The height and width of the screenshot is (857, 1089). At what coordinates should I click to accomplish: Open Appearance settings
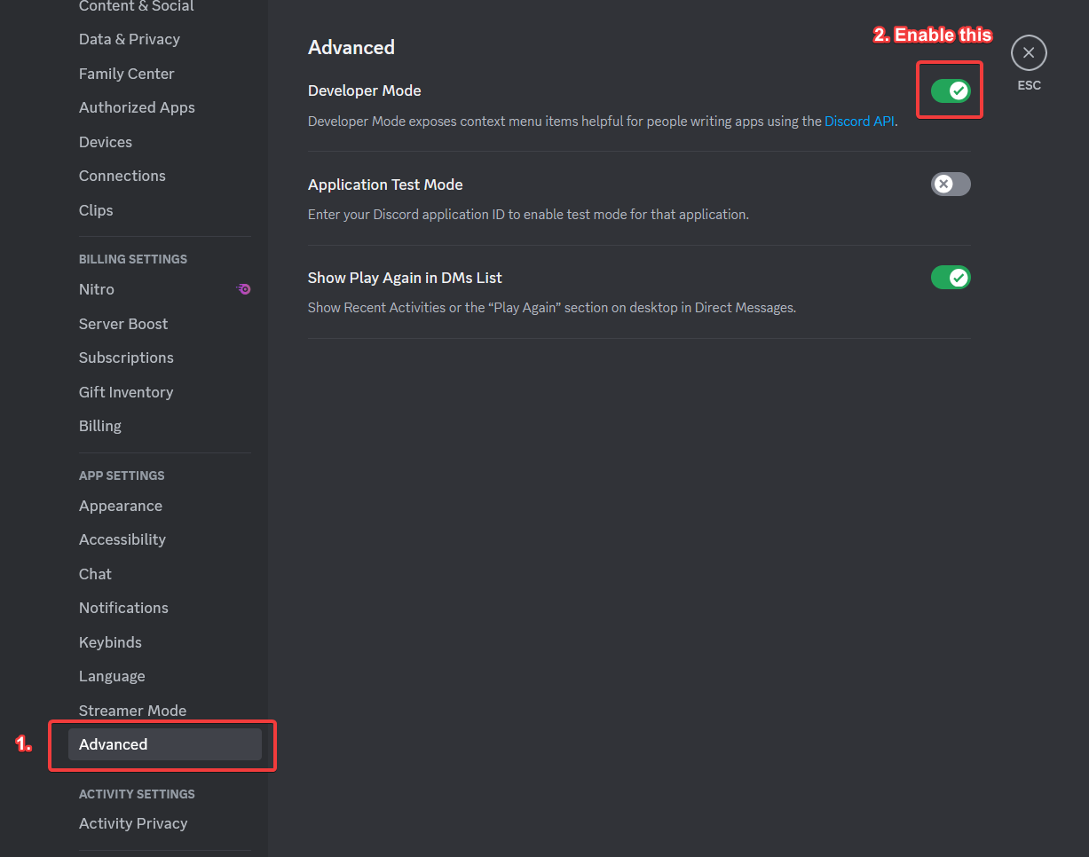tap(121, 506)
